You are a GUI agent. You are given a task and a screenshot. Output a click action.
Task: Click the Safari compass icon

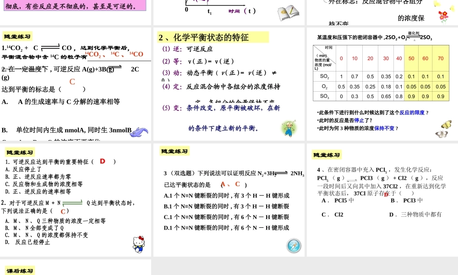(294, 246)
